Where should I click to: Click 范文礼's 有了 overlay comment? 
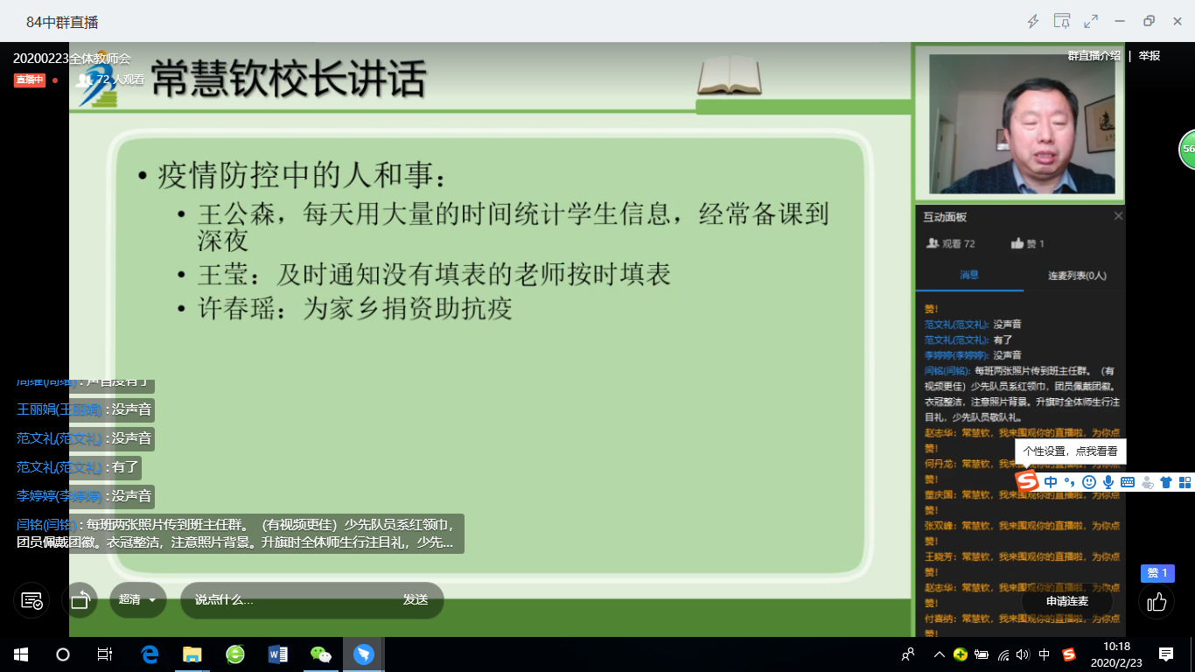(78, 467)
